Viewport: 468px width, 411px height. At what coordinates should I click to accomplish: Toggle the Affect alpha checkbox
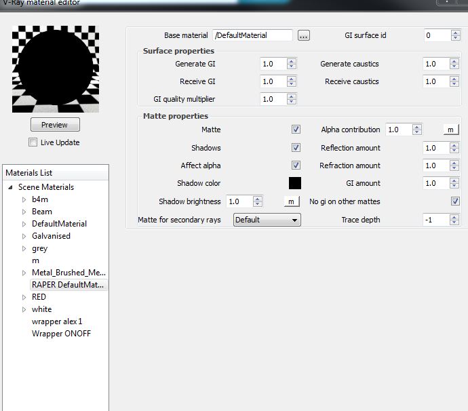pos(296,165)
